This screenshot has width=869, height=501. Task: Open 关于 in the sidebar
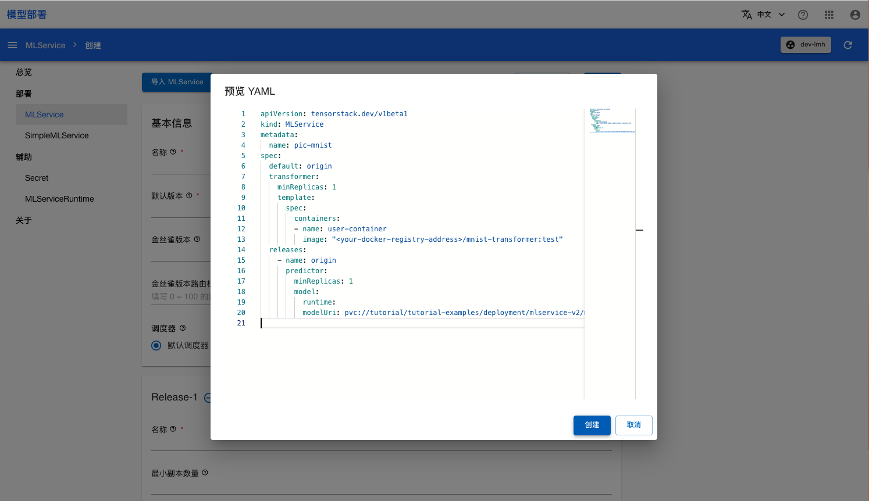click(x=24, y=220)
